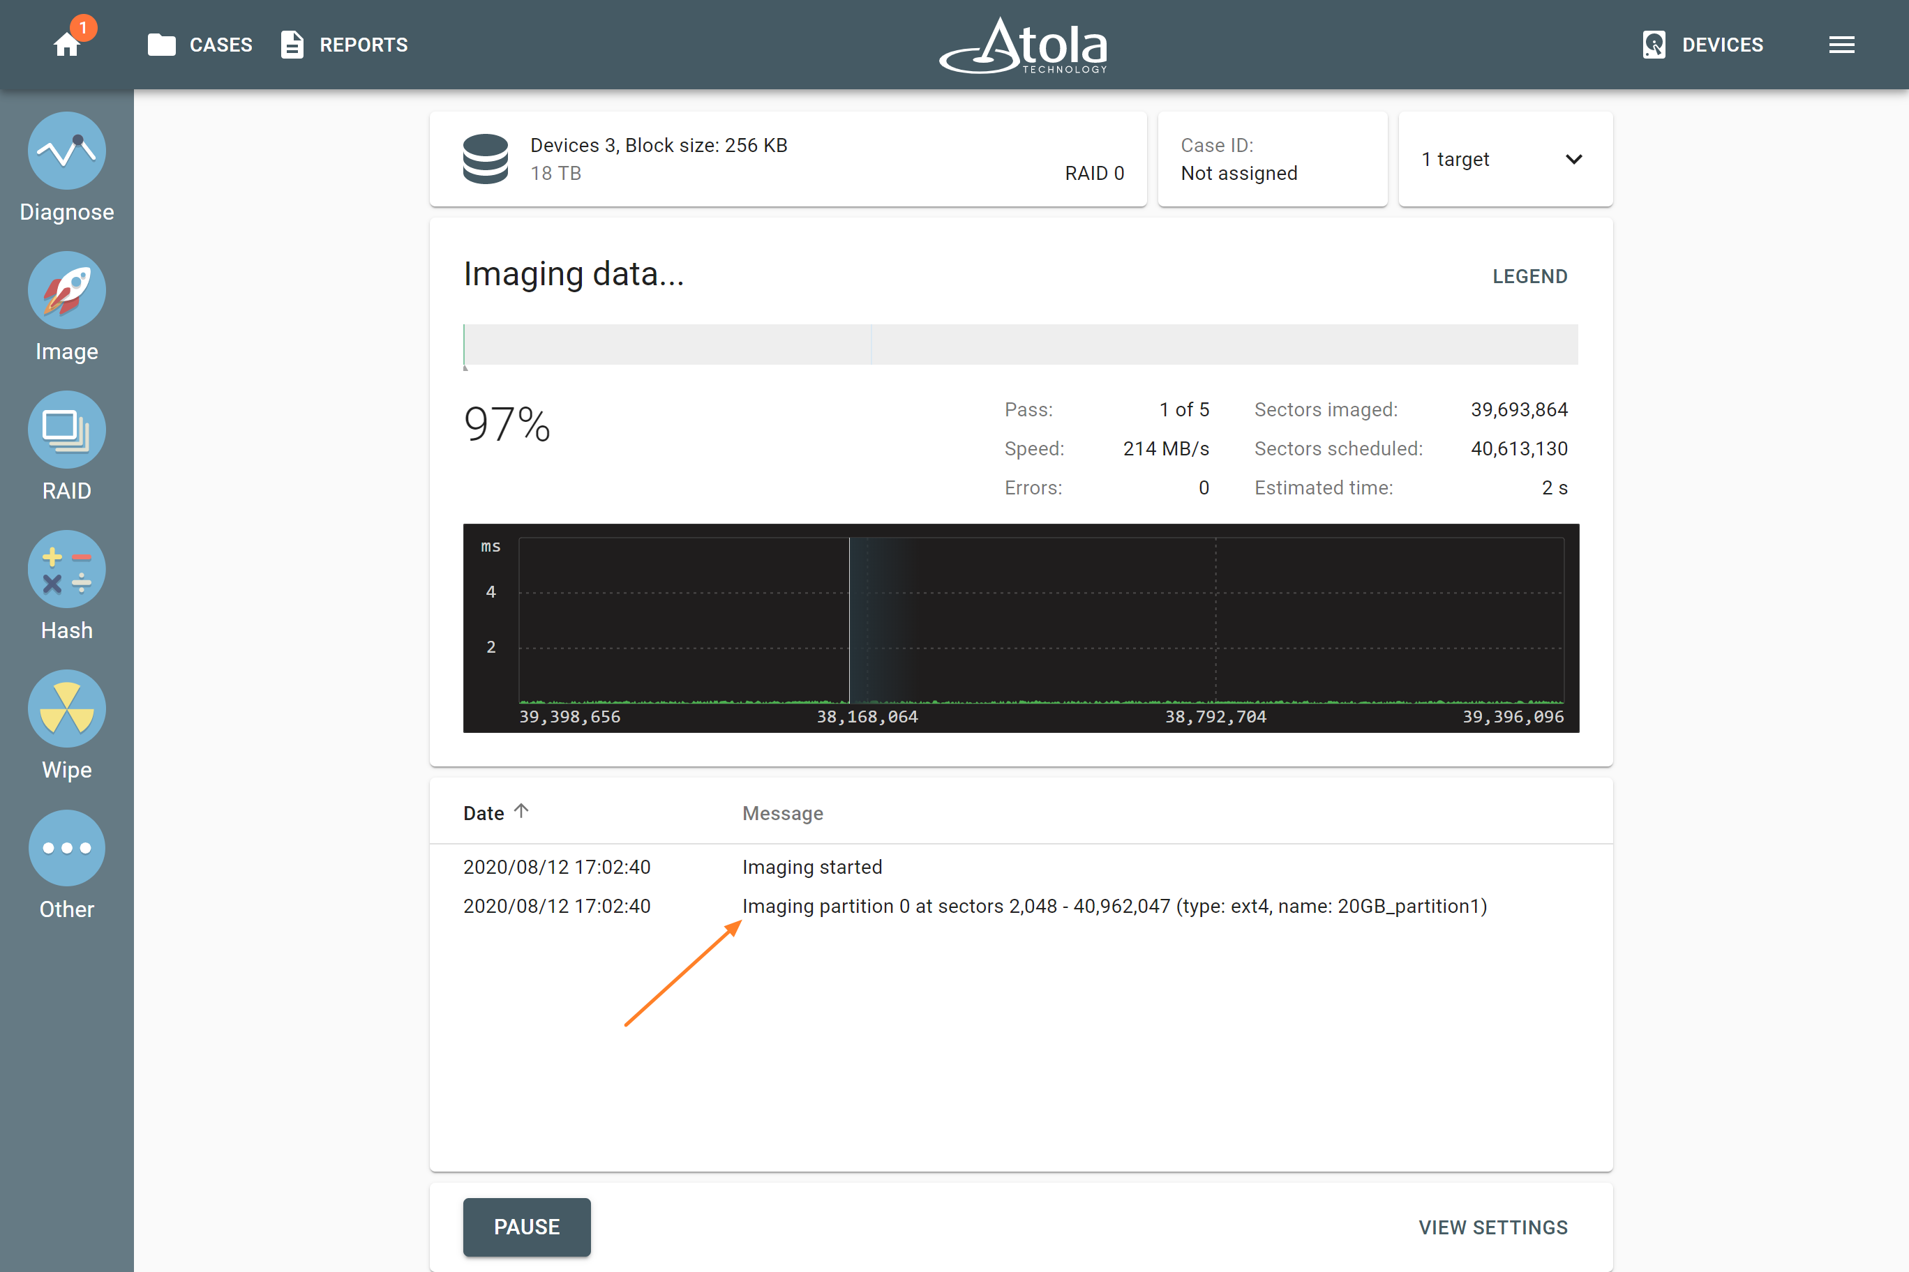
Task: Expand the 1 target dropdown
Action: coord(1506,159)
